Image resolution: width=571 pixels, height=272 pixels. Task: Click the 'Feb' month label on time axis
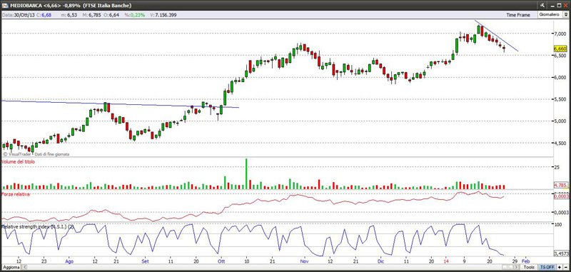tap(525, 261)
